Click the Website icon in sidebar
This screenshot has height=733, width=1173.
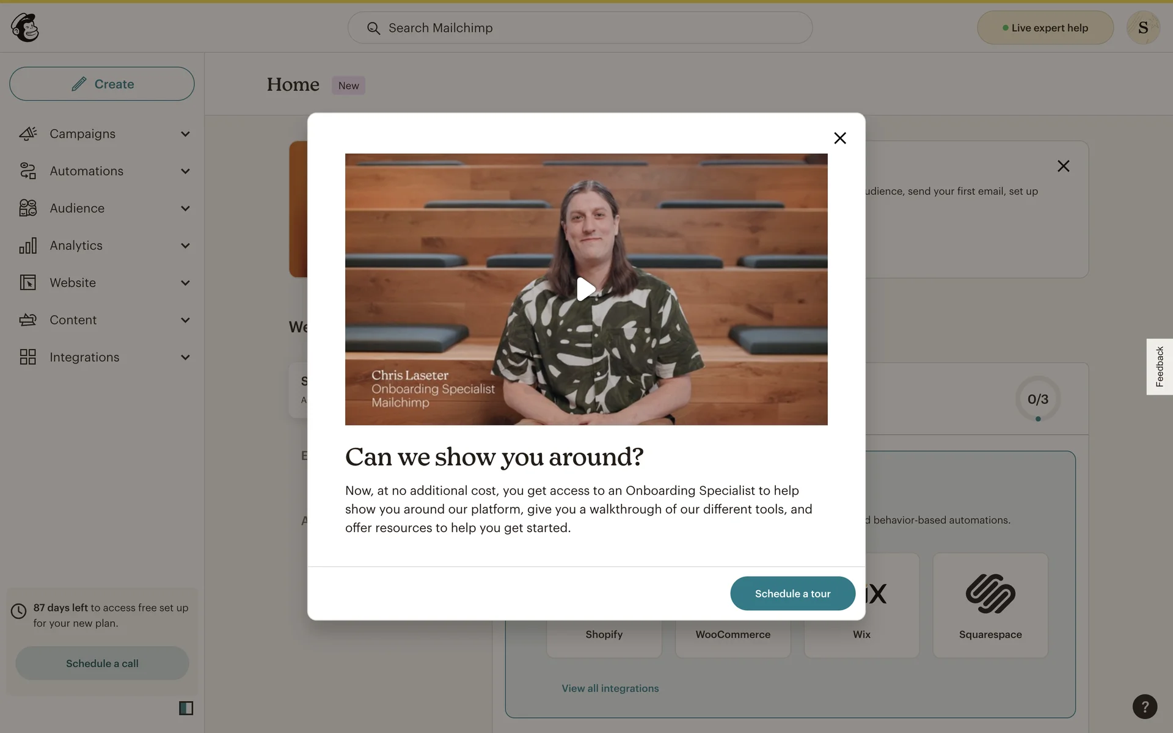[x=27, y=283]
